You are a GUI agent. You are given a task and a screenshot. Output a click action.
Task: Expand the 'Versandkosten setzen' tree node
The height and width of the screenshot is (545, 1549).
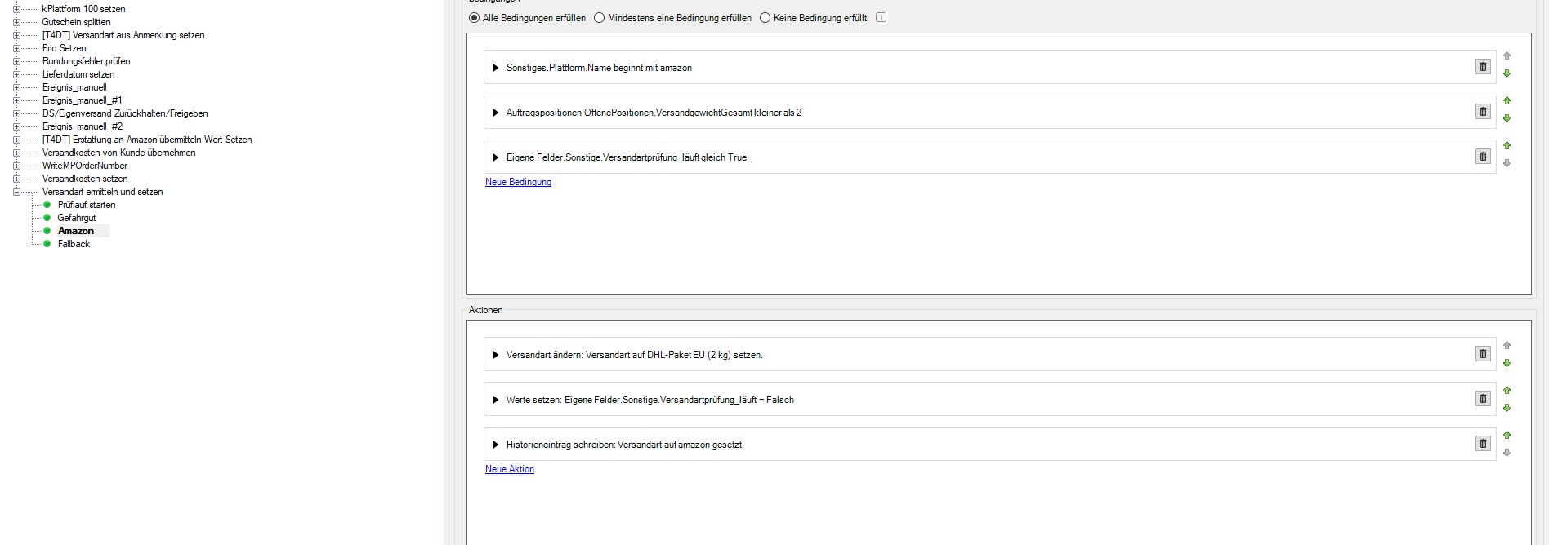16,179
